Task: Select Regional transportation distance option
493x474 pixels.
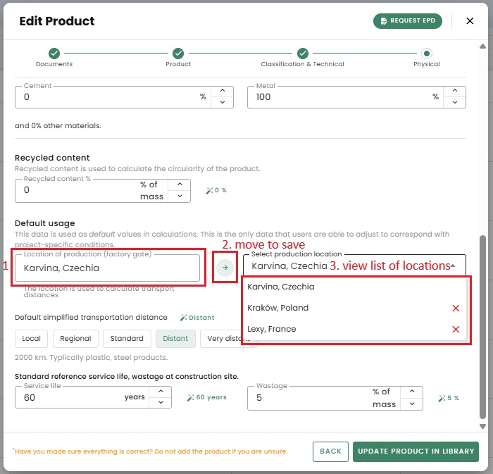Action: coord(75,339)
